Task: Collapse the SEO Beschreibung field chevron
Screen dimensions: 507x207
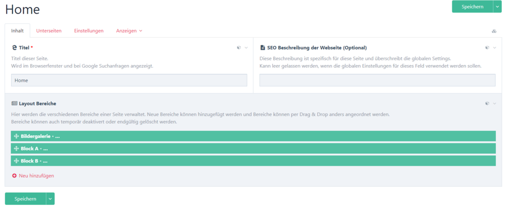Action: (x=494, y=47)
